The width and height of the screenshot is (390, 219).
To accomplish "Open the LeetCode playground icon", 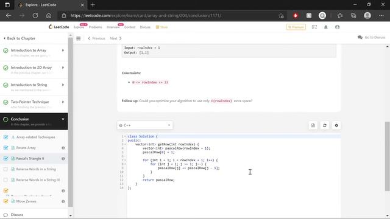I will pyautogui.click(x=314, y=27).
